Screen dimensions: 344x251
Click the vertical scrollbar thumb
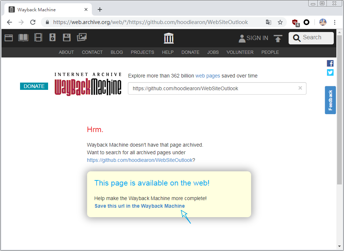[339, 110]
